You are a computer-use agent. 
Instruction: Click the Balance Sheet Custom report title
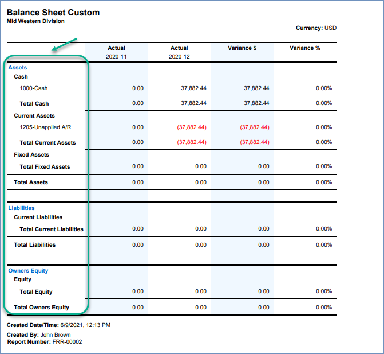pyautogui.click(x=53, y=13)
